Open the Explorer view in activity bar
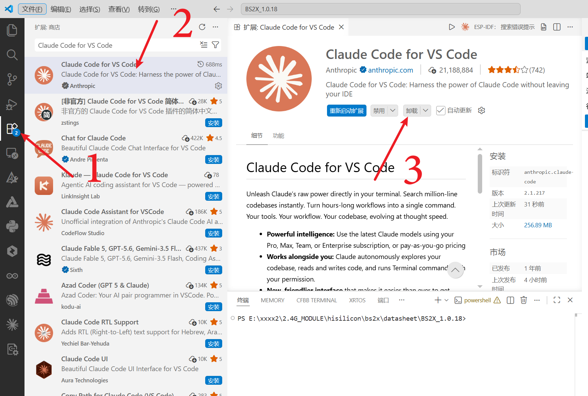Image resolution: width=588 pixels, height=396 pixels. pos(12,30)
